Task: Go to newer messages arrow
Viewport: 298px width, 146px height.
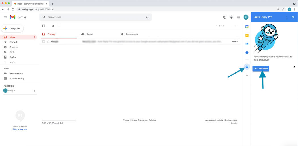Action: pos(230,26)
